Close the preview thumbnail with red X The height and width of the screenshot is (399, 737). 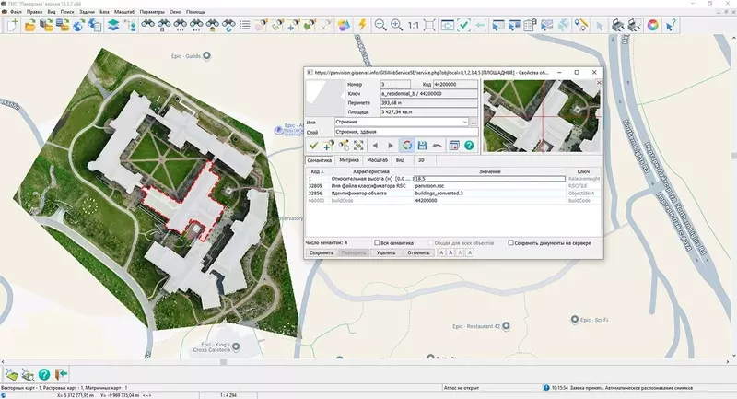pyautogui.click(x=599, y=83)
